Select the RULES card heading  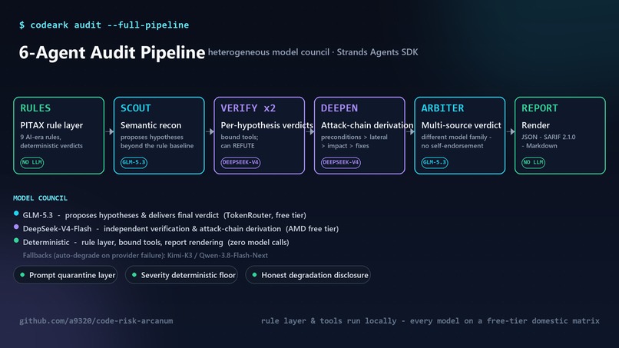[35, 108]
